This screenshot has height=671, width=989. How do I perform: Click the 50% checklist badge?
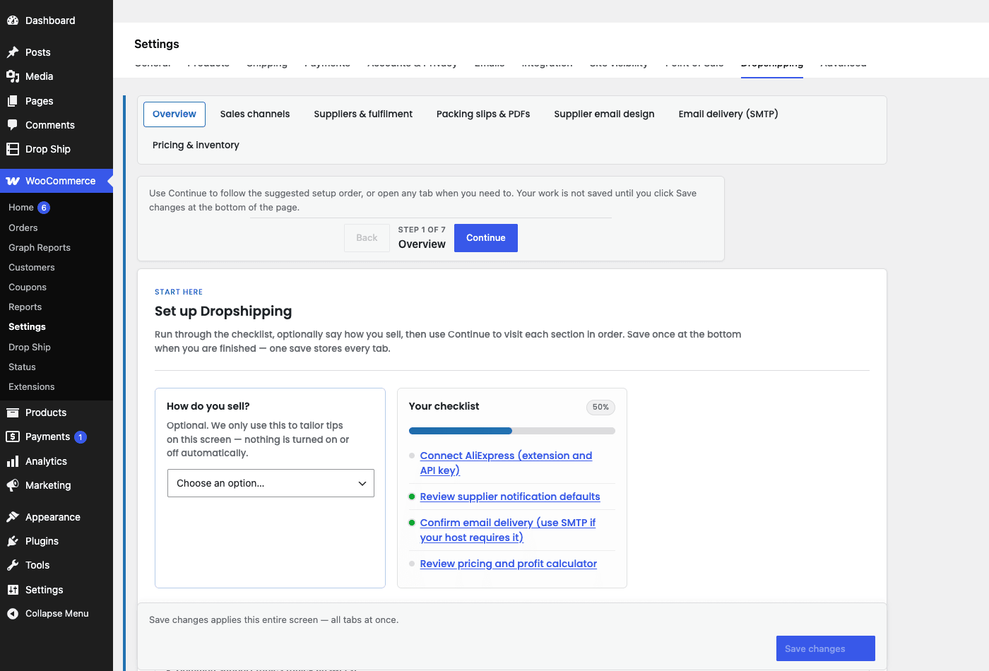point(600,407)
